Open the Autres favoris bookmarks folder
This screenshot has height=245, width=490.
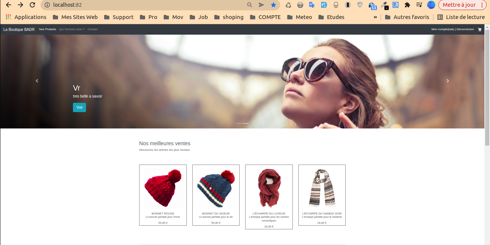click(407, 17)
